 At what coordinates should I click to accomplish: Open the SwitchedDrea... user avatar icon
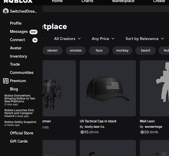[x=6, y=11]
